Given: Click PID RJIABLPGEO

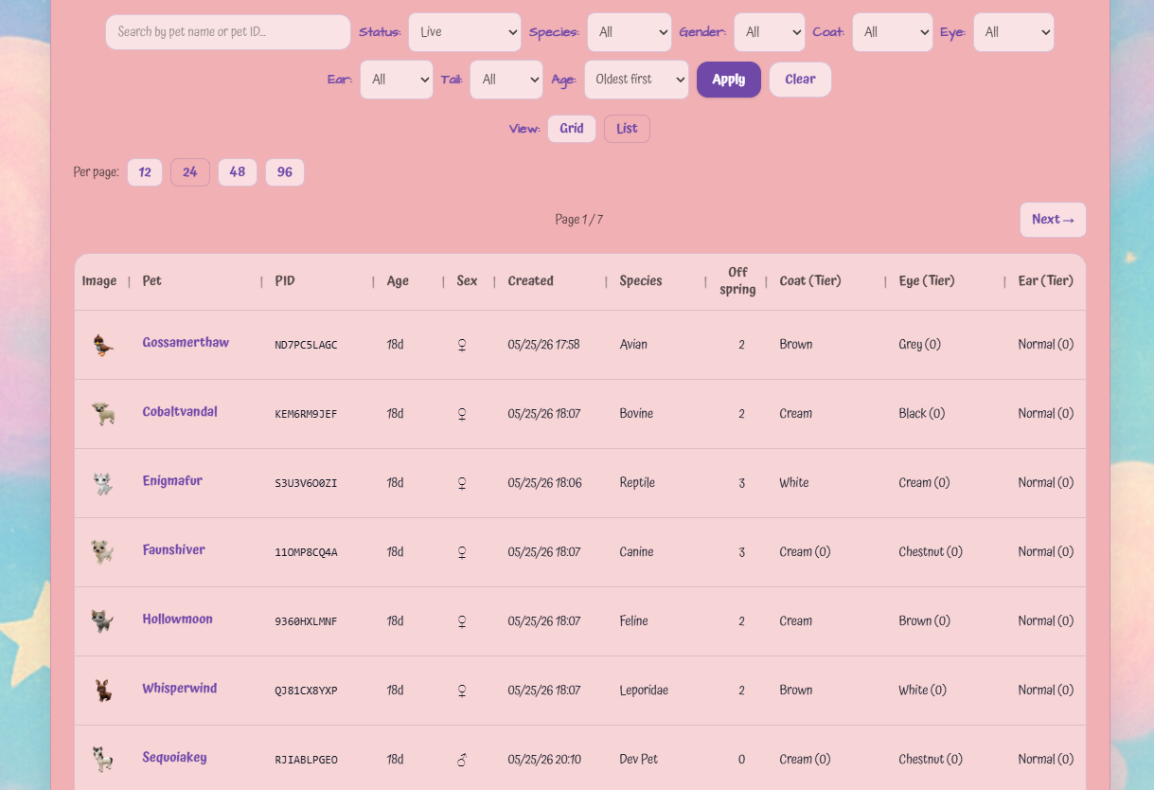Looking at the screenshot, I should pyautogui.click(x=306, y=761).
